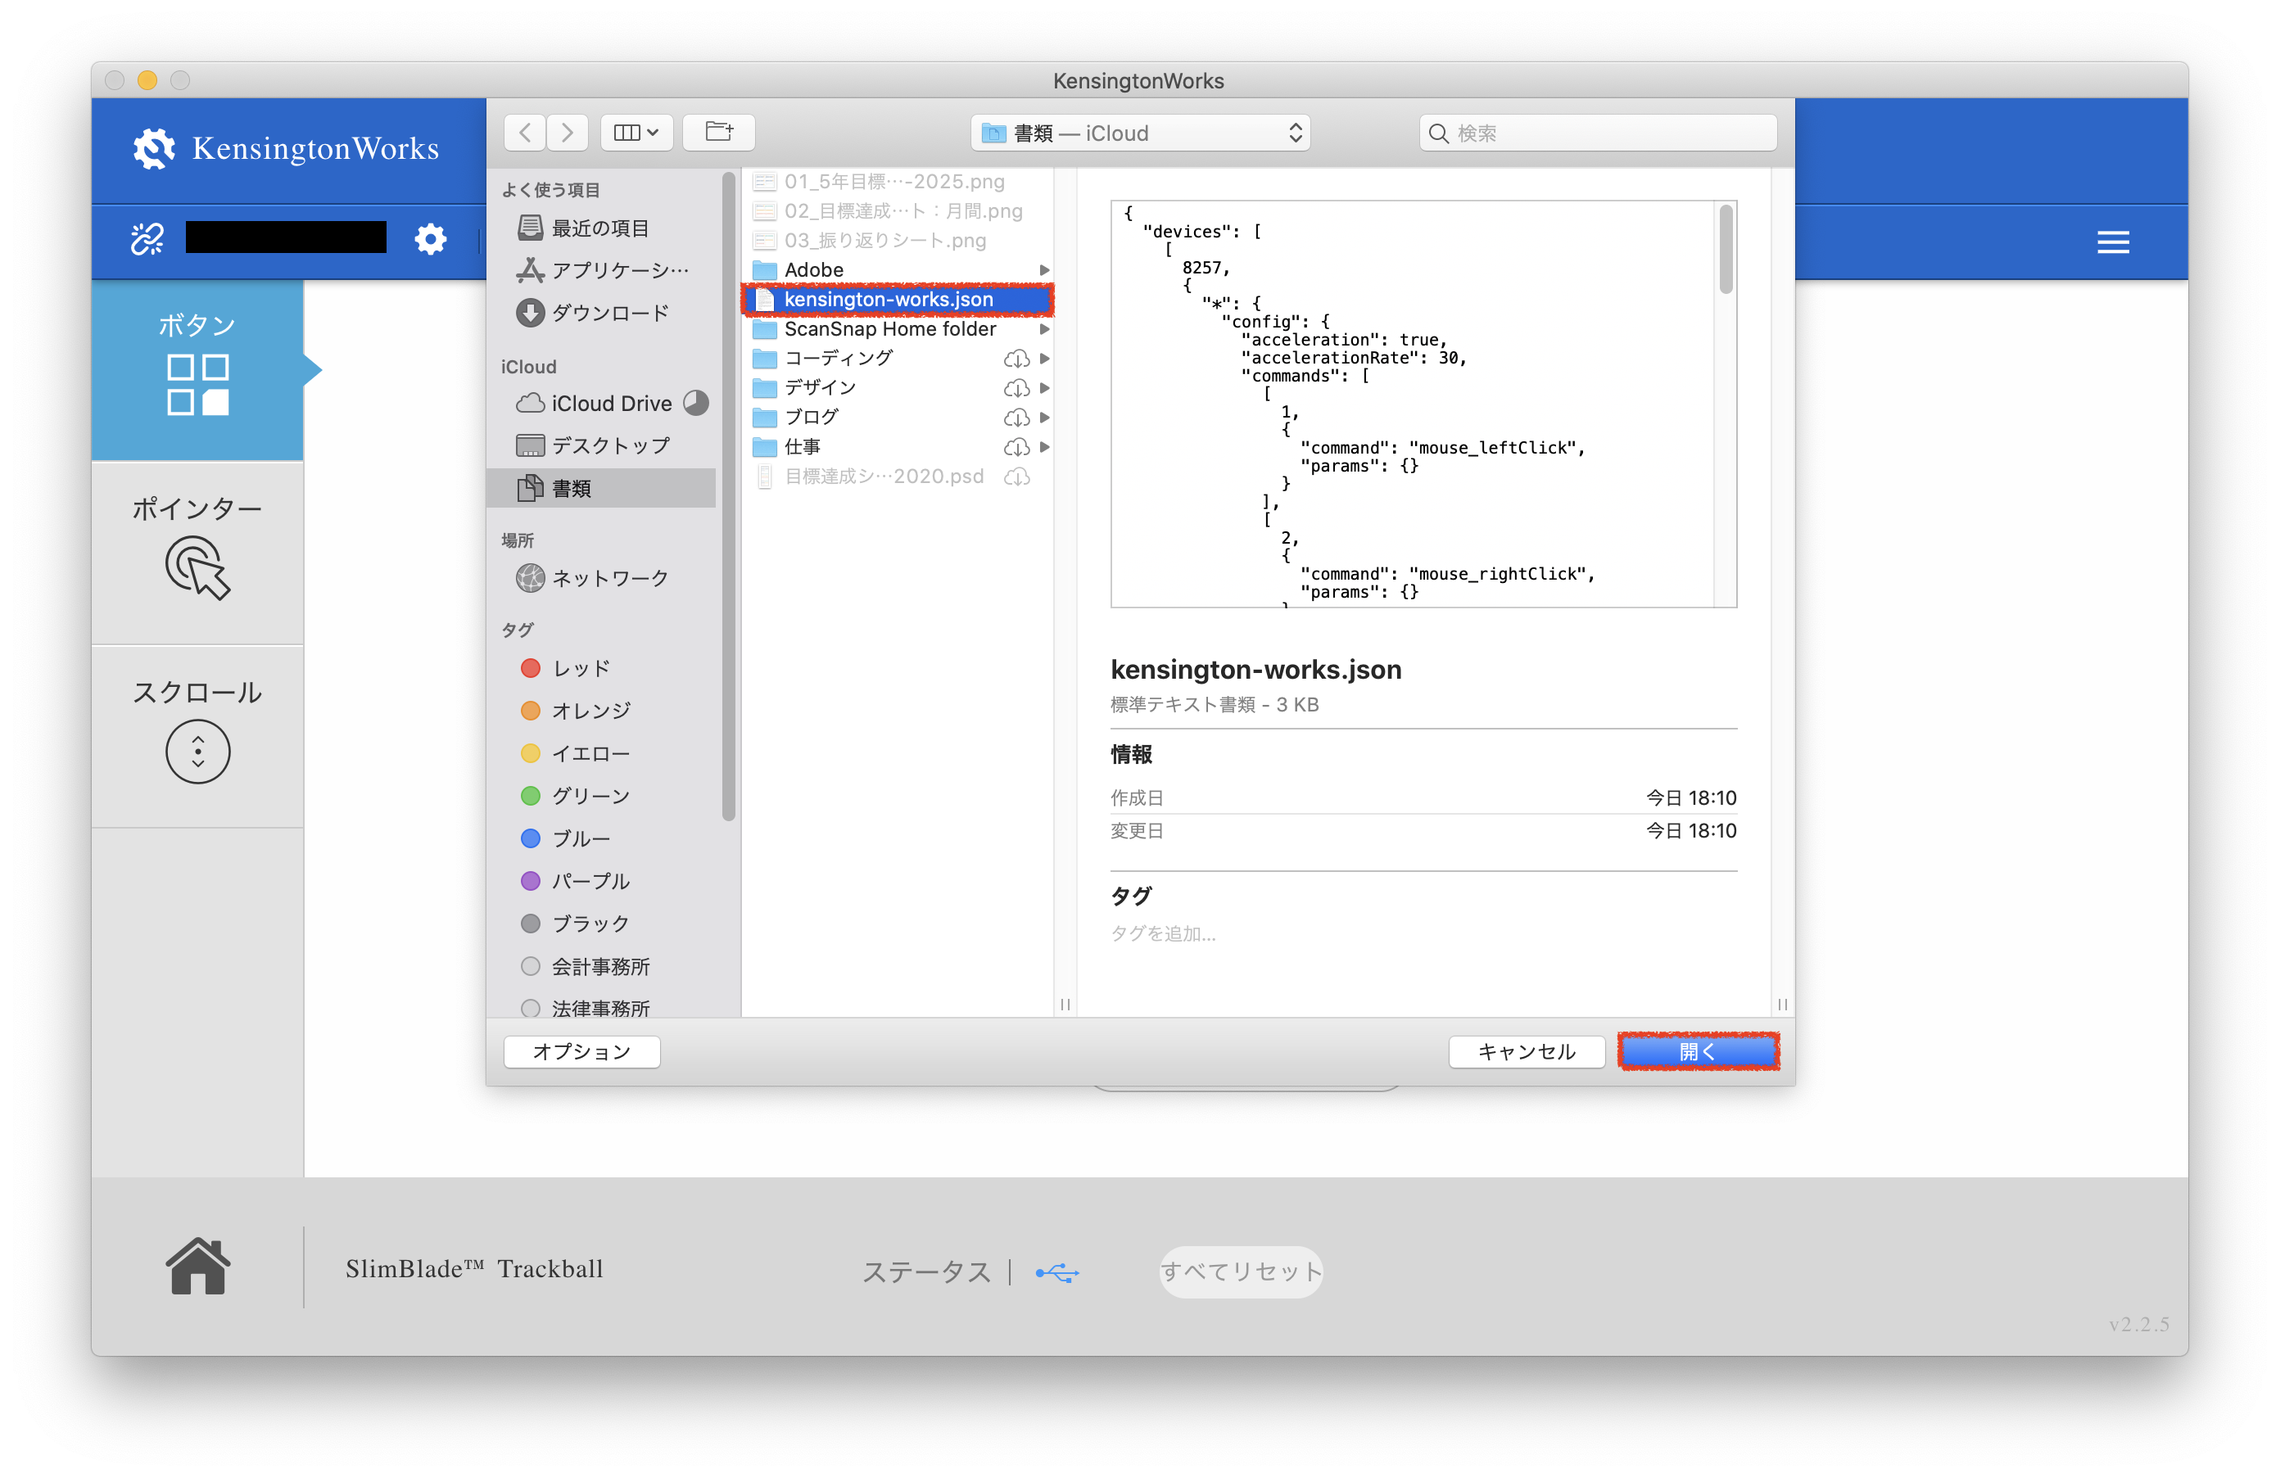
Task: Select Documents (書類) in sidebar
Action: pos(602,489)
